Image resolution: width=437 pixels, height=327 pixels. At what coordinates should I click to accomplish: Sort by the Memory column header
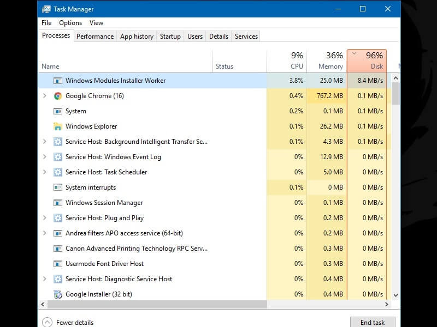pyautogui.click(x=327, y=61)
